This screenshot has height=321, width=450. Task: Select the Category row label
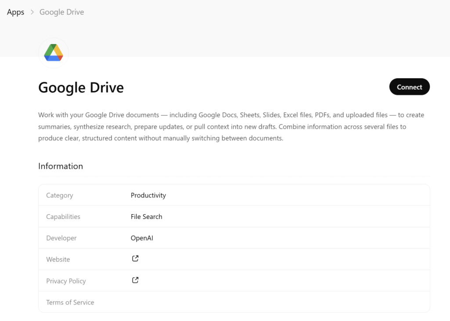pyautogui.click(x=60, y=195)
